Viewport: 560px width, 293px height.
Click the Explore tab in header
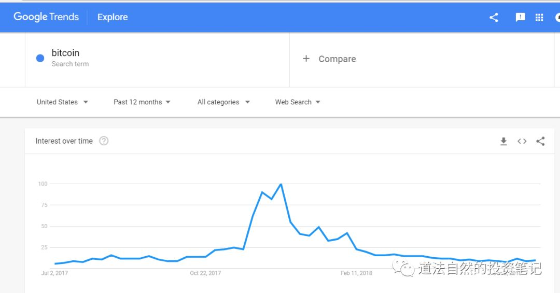[113, 17]
